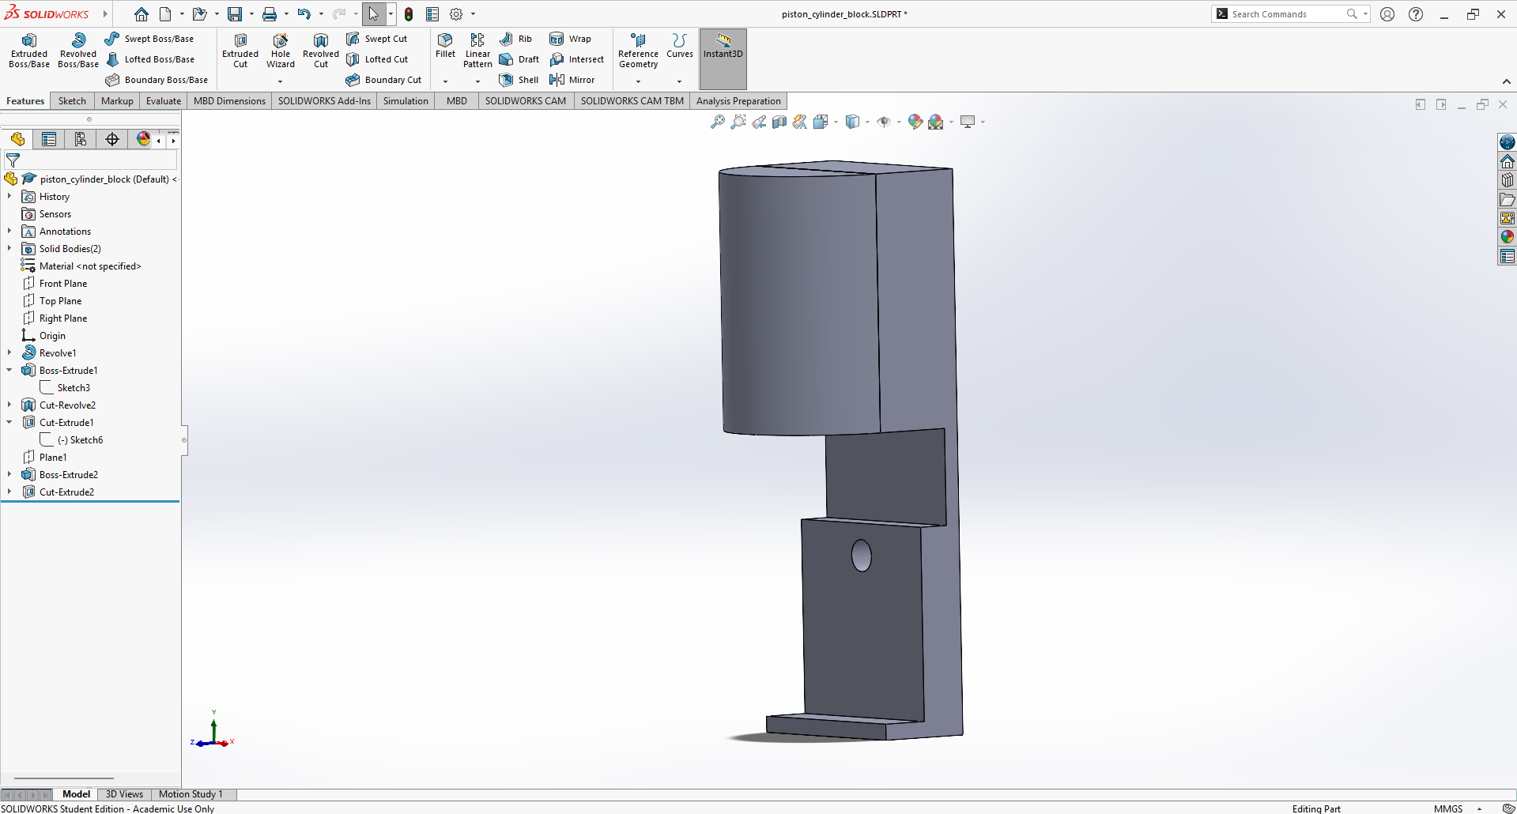The height and width of the screenshot is (814, 1517).
Task: Open the Fillet dropdown arrow
Action: 445,81
